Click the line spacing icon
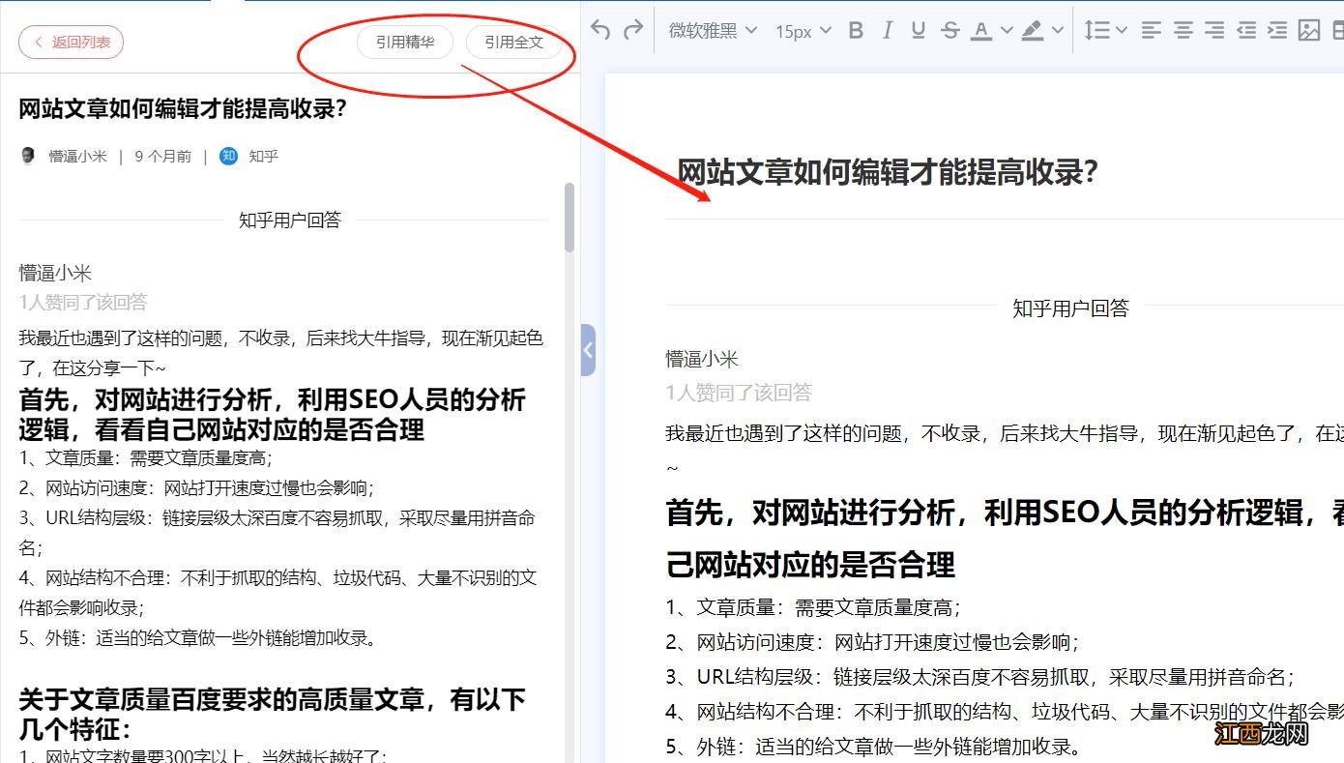The width and height of the screenshot is (1344, 763). point(1096,31)
